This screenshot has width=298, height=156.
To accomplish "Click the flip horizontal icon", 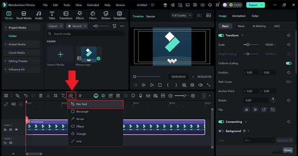I will [x=247, y=110].
